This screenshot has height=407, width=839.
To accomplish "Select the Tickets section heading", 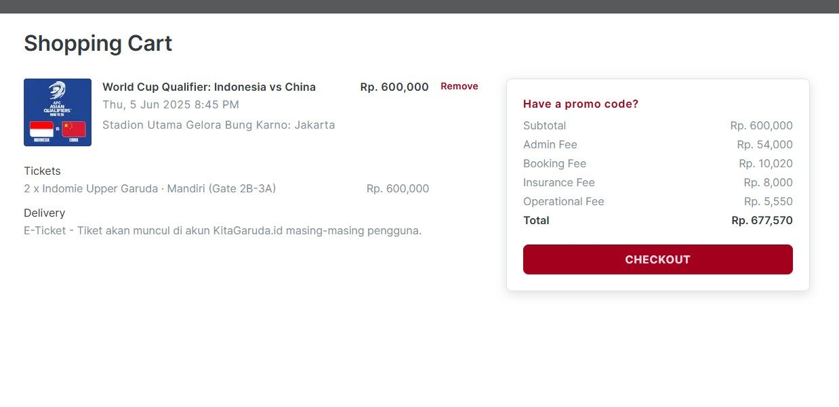I will [42, 171].
